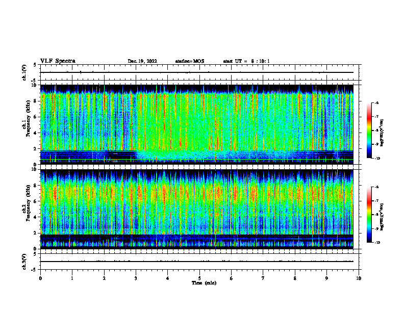Select the ch.2 spectrogram color scale bar

pyautogui.click(x=369, y=215)
